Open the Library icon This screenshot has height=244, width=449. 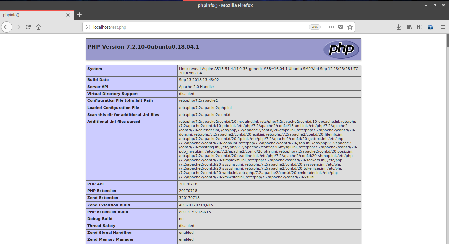coord(409,27)
